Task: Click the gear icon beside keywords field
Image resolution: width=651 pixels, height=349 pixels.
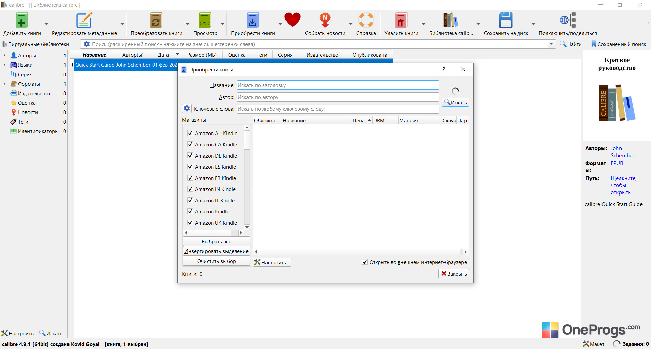Action: (x=187, y=108)
